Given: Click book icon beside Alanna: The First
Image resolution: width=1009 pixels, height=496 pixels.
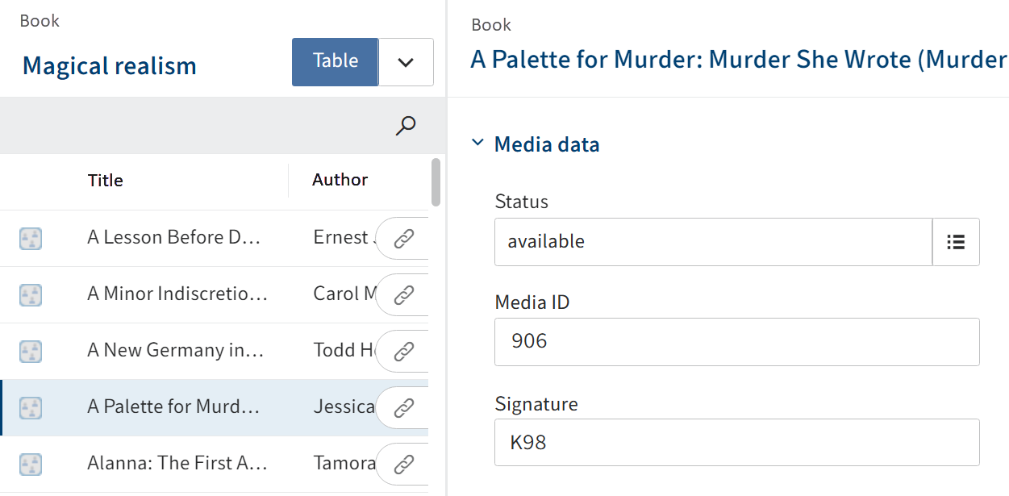Looking at the screenshot, I should [31, 464].
